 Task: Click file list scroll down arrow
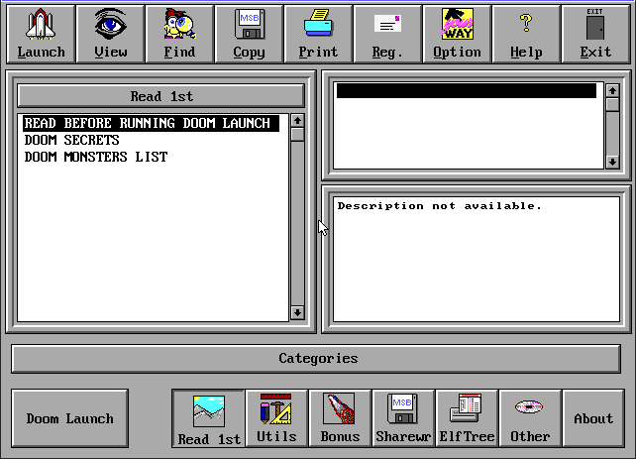pos(297,312)
